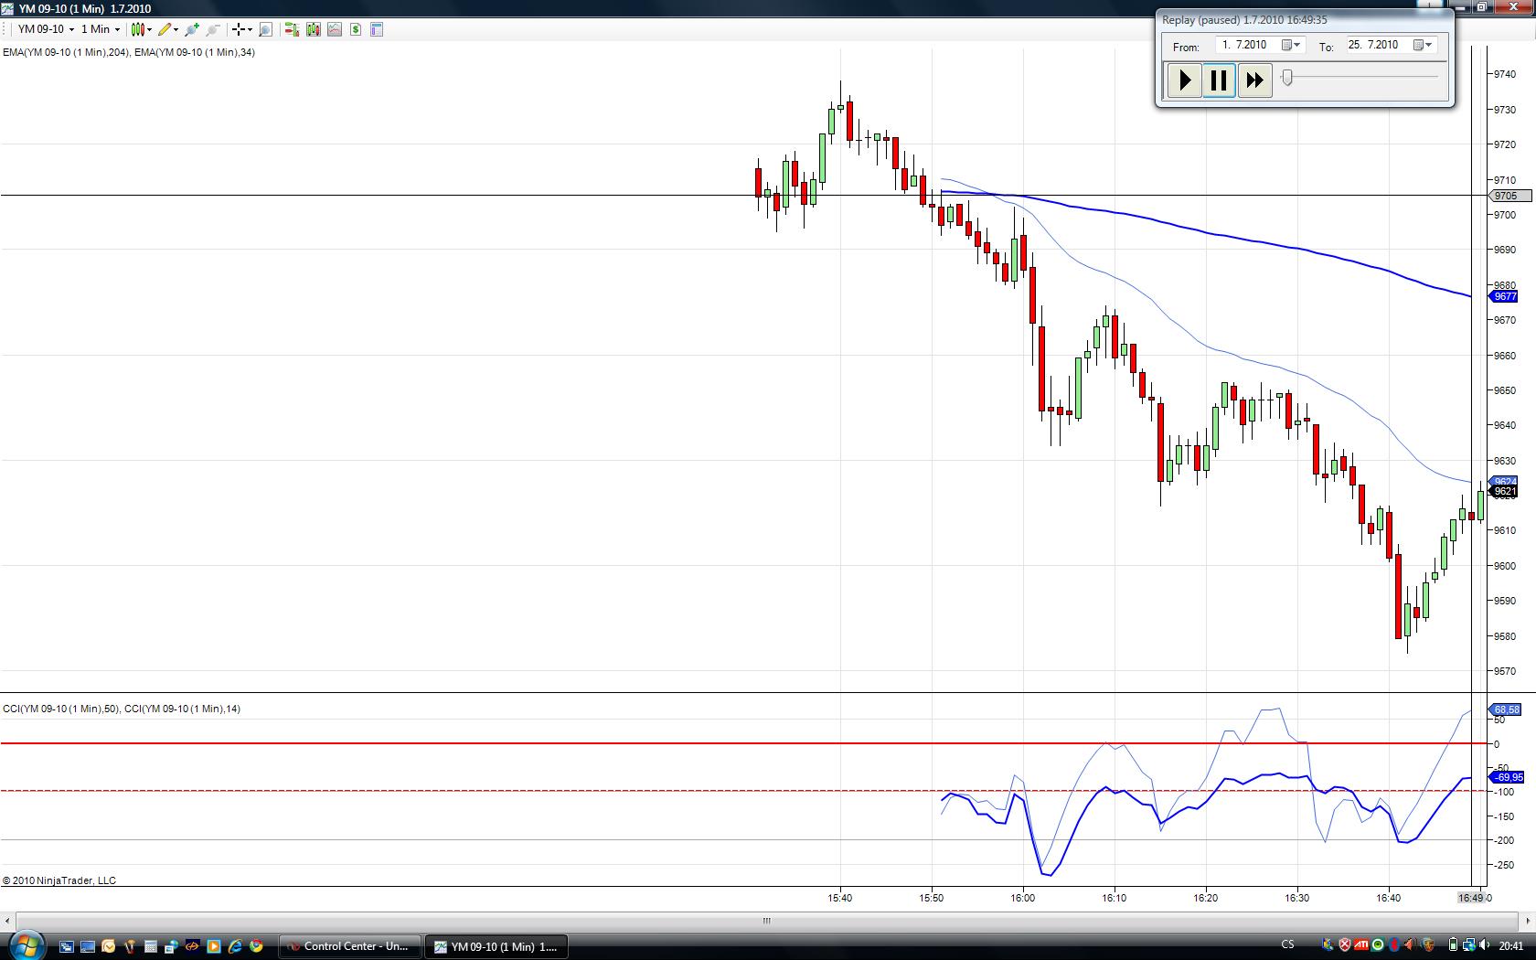Launch Internet Explorer from taskbar
Image resolution: width=1536 pixels, height=960 pixels.
pyautogui.click(x=235, y=946)
